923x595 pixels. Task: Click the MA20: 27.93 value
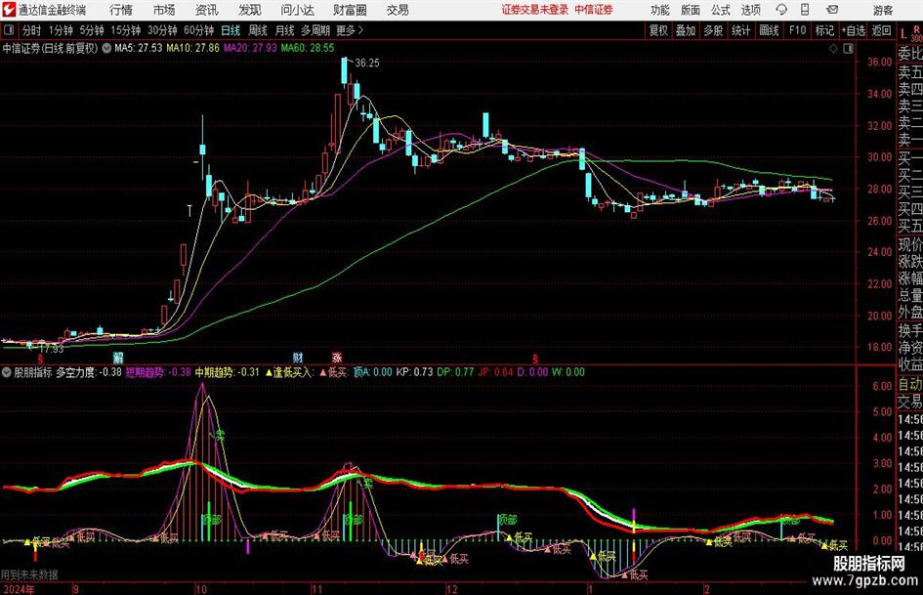(250, 48)
